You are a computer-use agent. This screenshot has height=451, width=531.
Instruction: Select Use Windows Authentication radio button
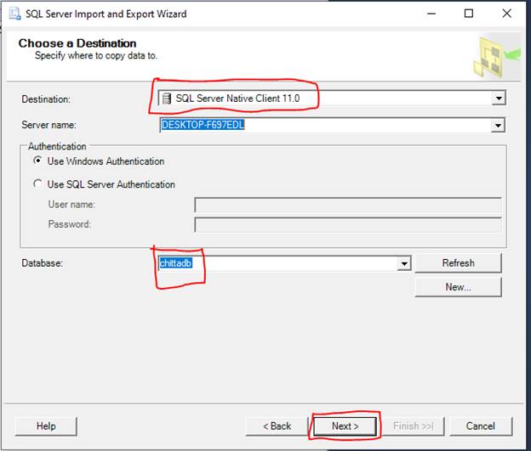coord(37,161)
